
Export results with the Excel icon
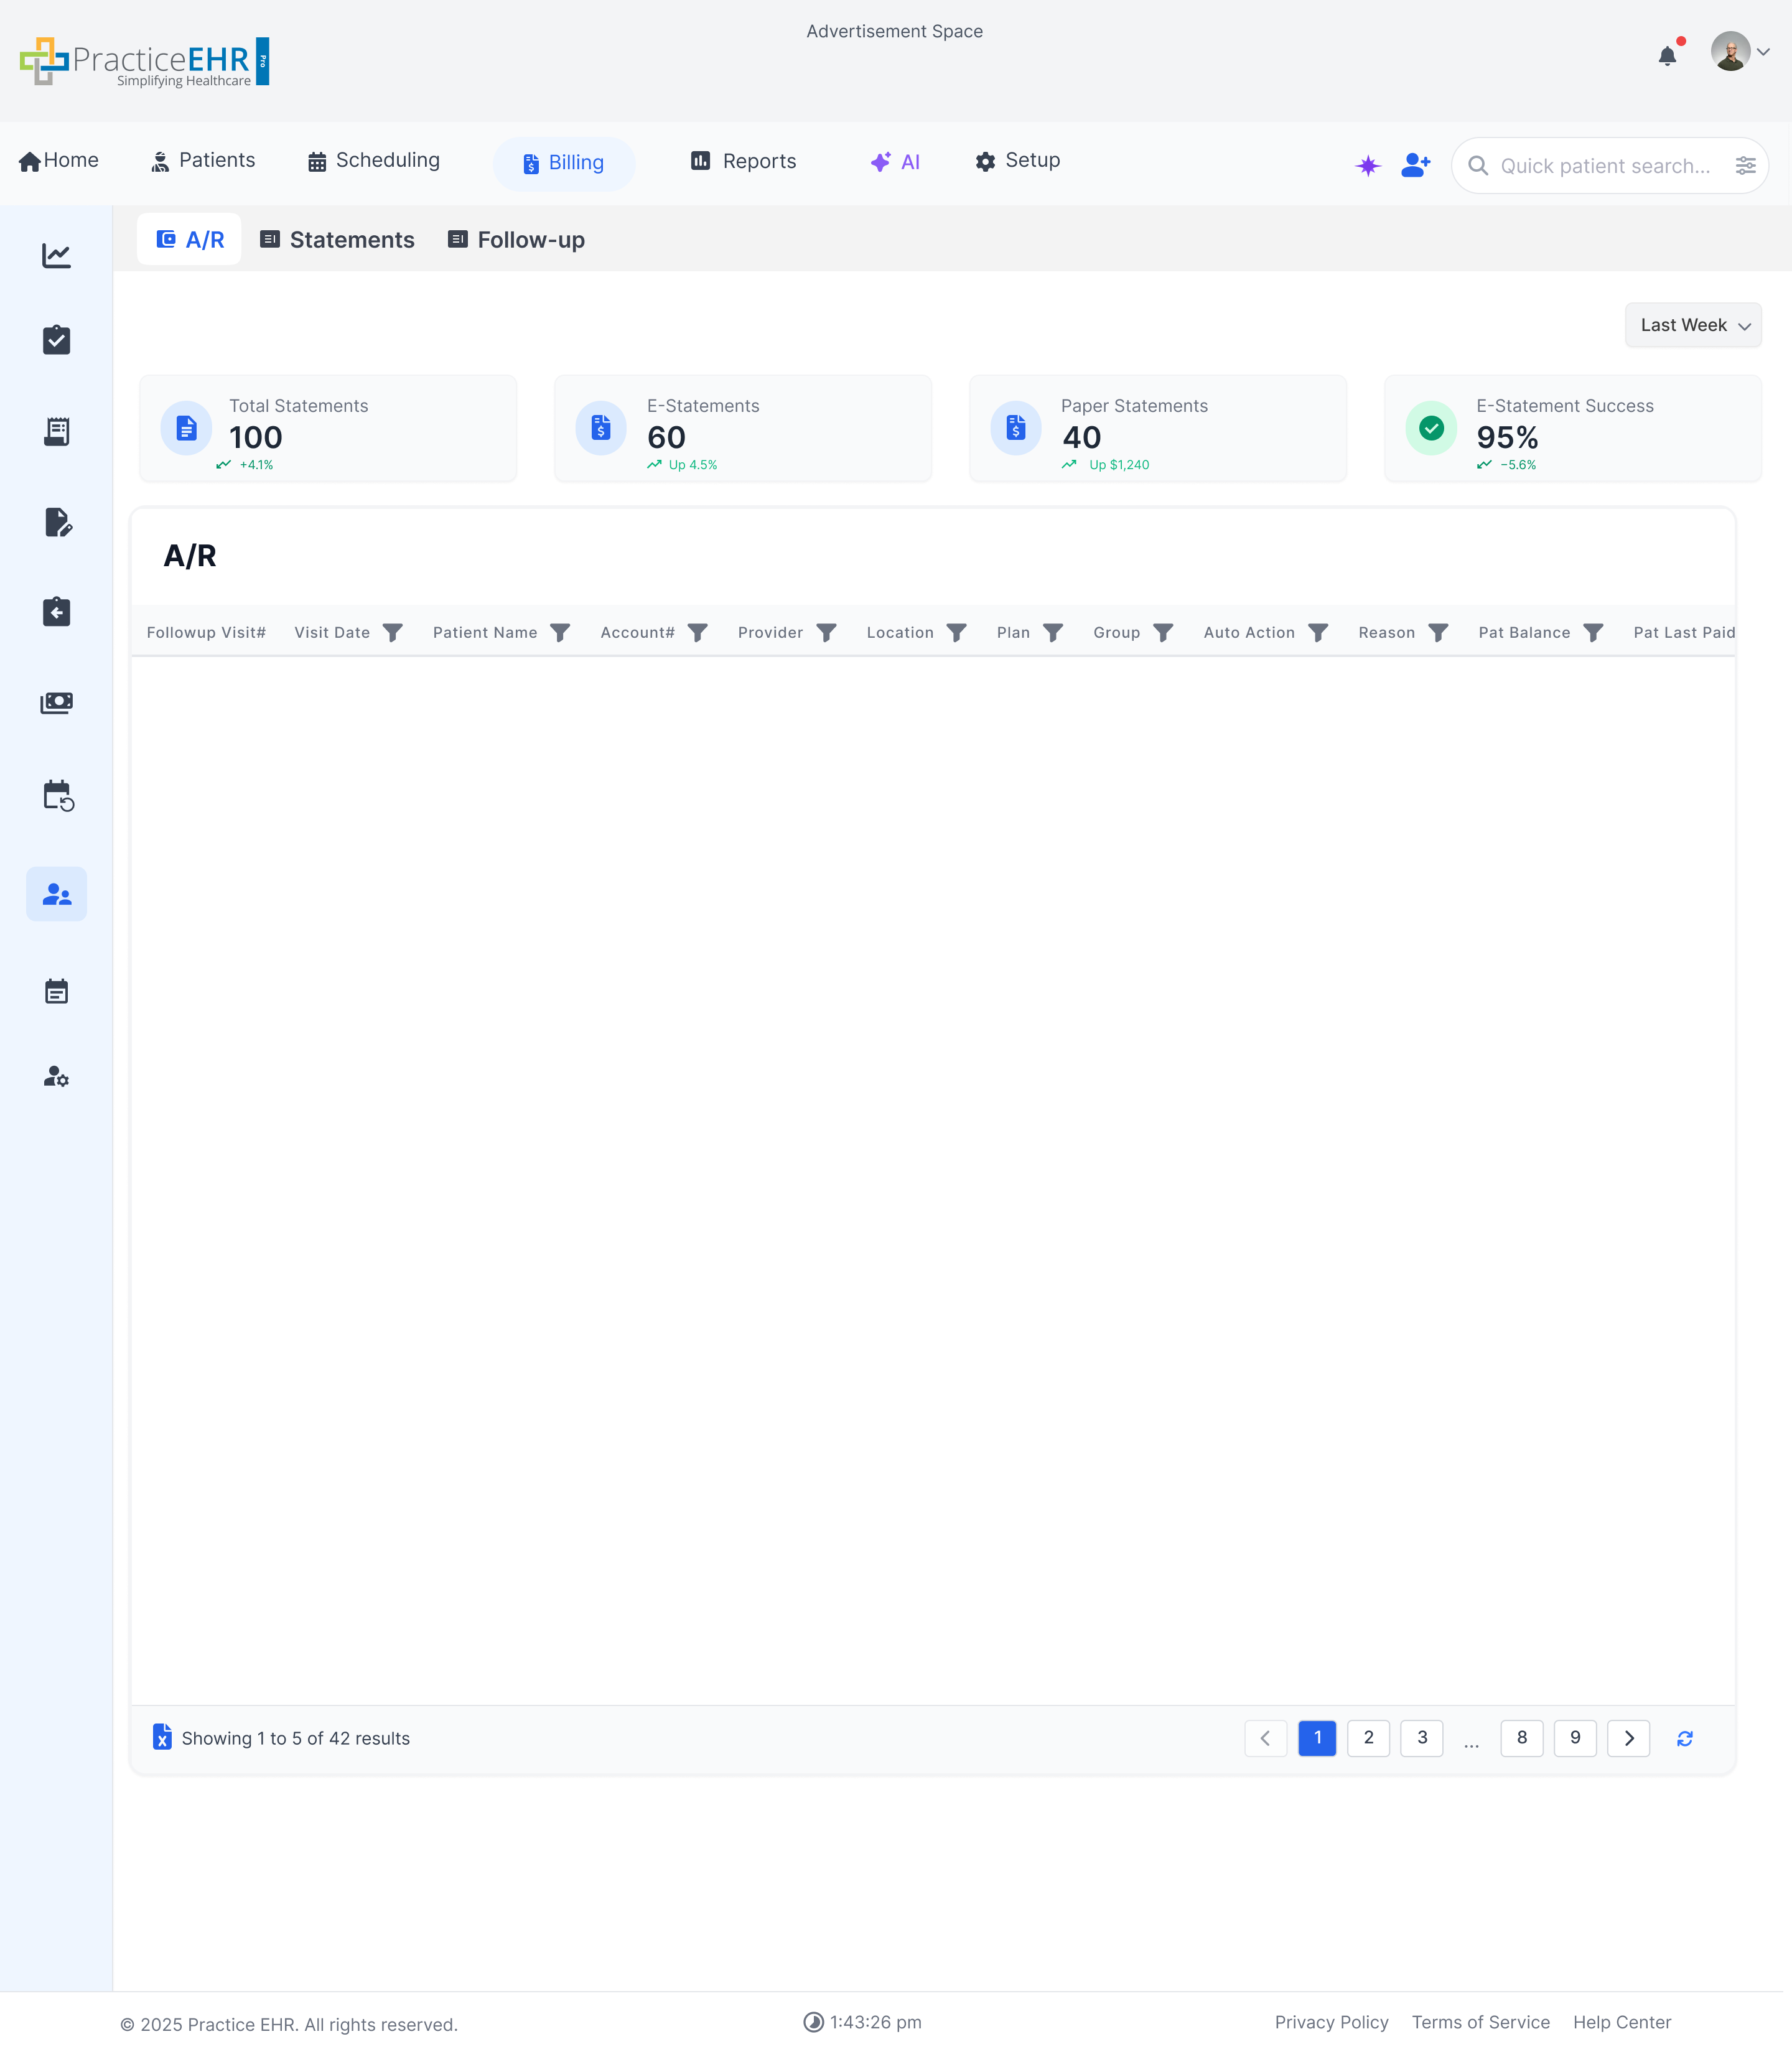pyautogui.click(x=162, y=1737)
